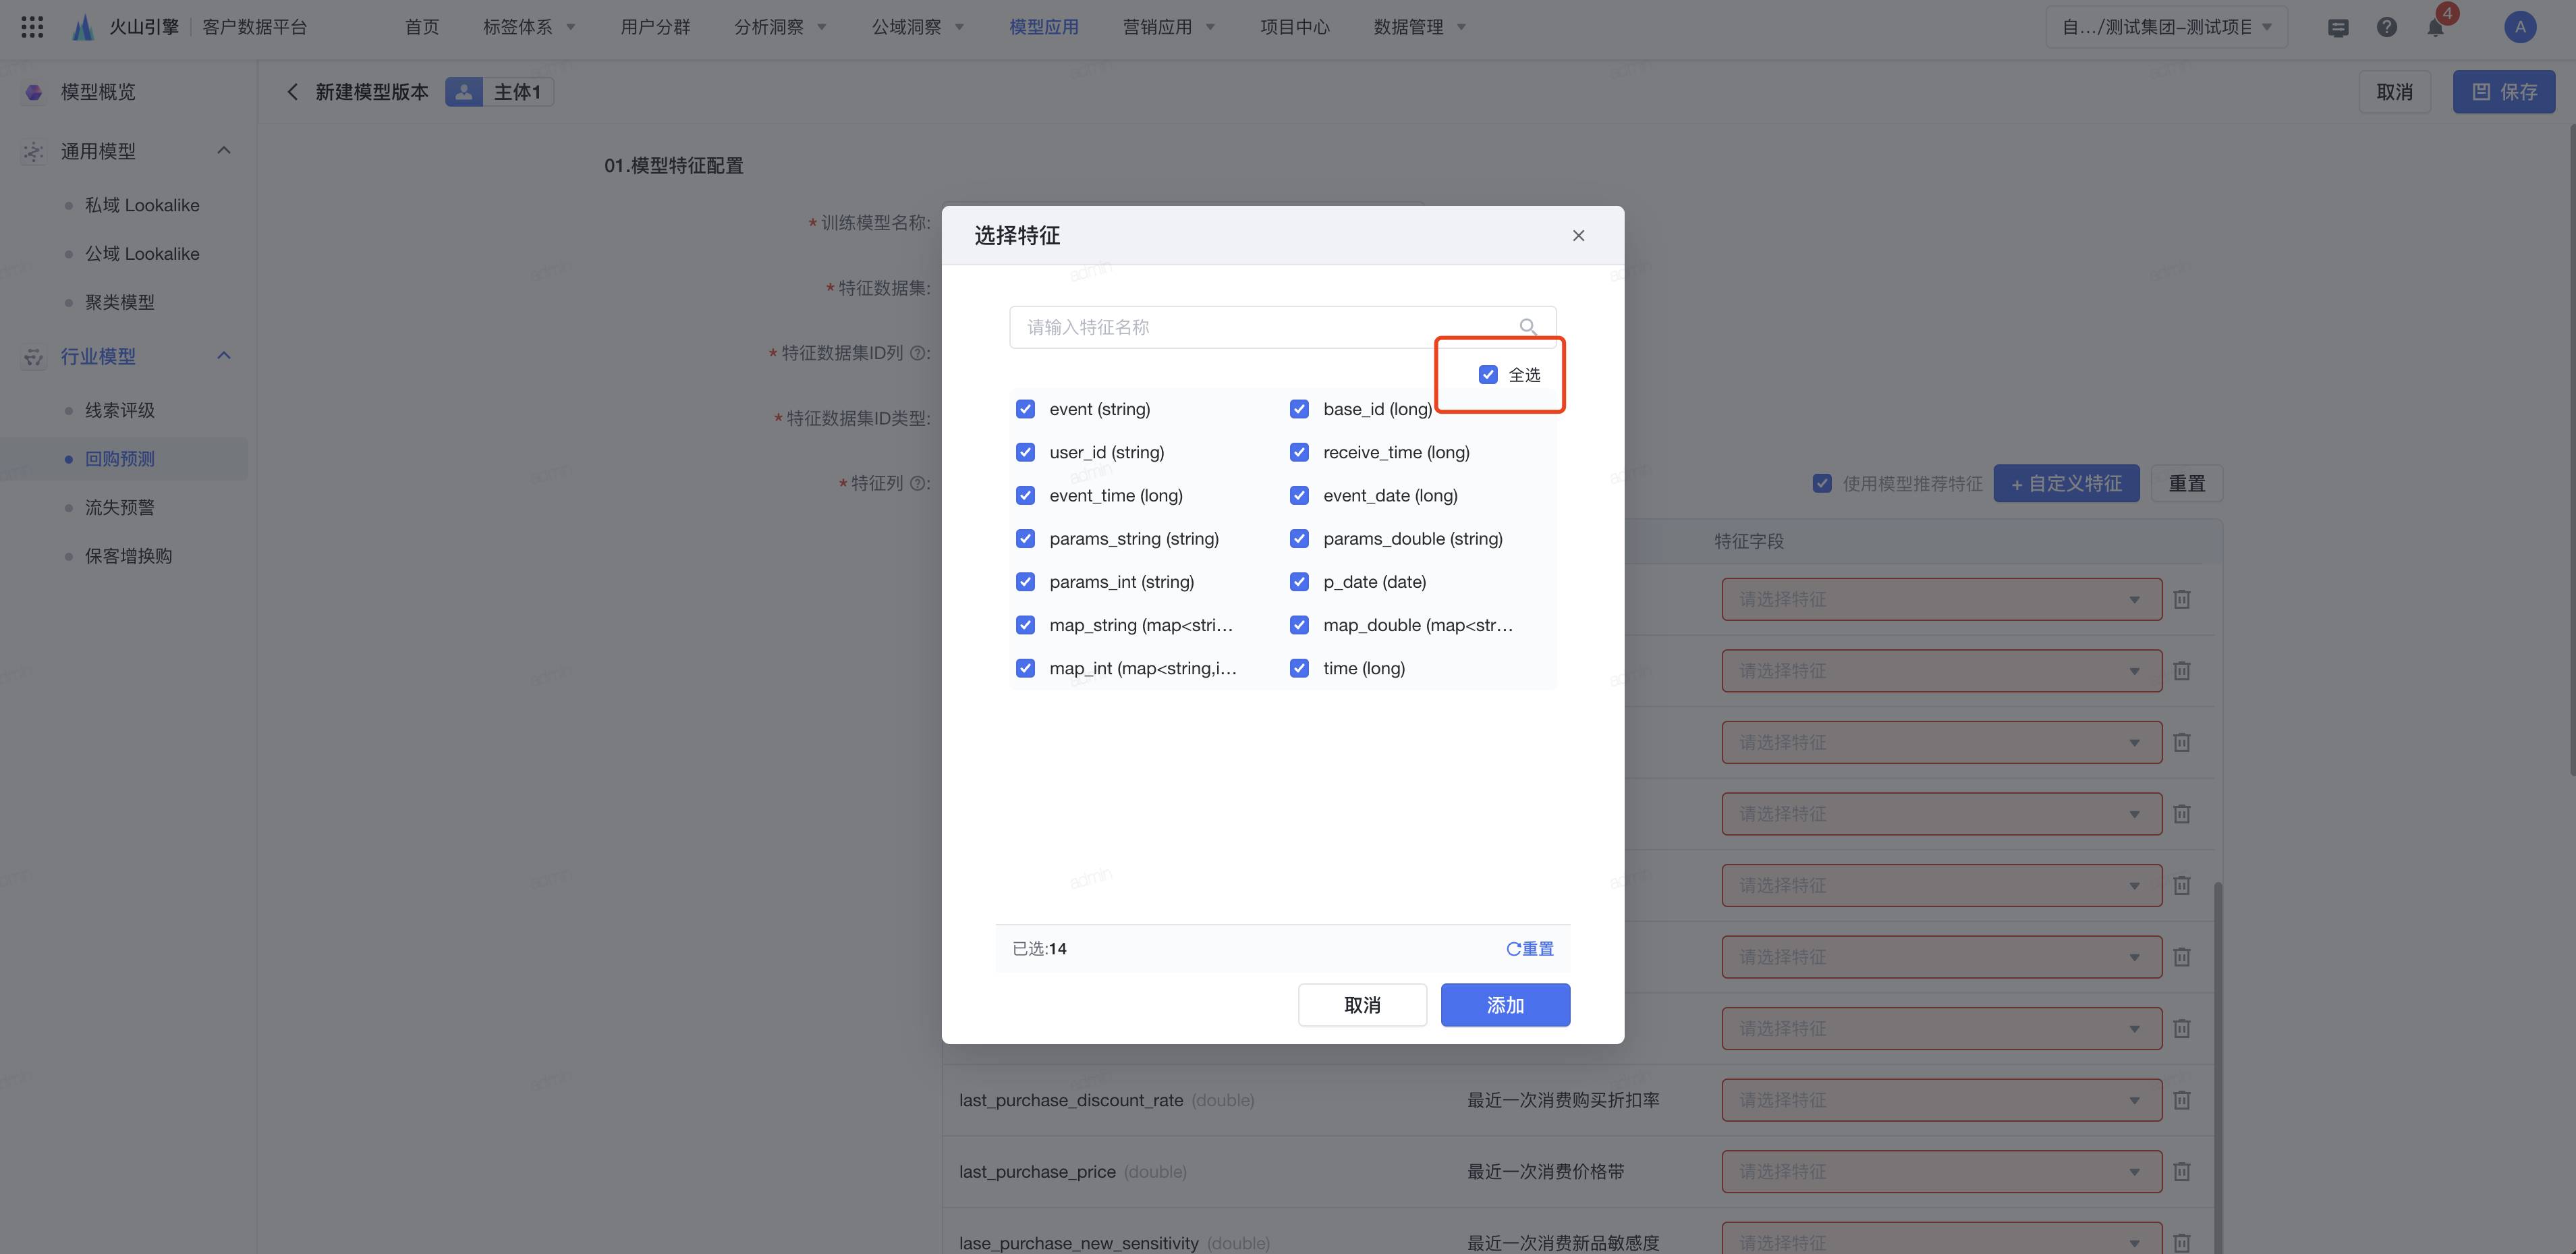Viewport: 2576px width, 1254px height.
Task: Go to 首页 in top navigation
Action: [x=422, y=27]
